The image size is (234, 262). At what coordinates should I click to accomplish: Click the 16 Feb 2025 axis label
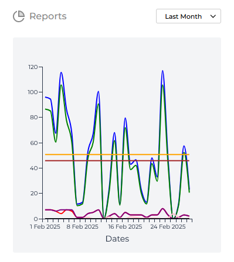[125, 227]
